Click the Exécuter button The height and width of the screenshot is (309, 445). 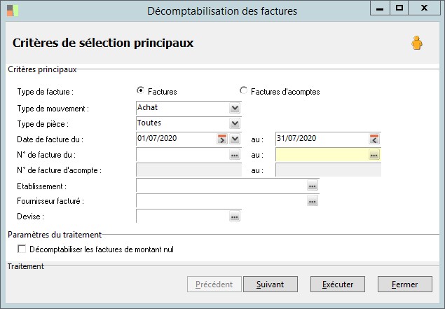pyautogui.click(x=338, y=284)
